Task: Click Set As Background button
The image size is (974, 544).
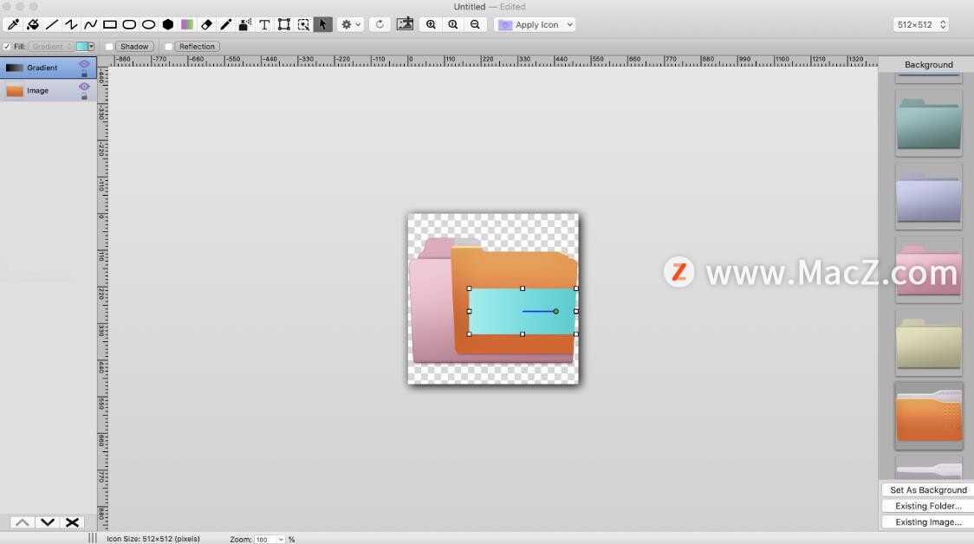Action: [928, 490]
